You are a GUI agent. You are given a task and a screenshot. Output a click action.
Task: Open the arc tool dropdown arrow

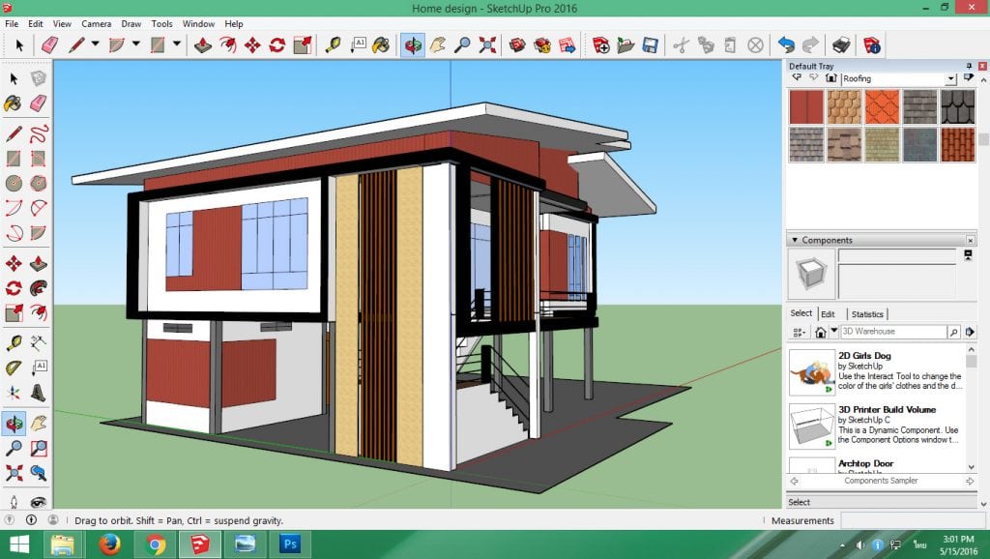135,44
